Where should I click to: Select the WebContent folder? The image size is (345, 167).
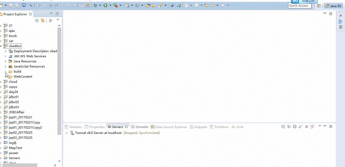[23, 77]
